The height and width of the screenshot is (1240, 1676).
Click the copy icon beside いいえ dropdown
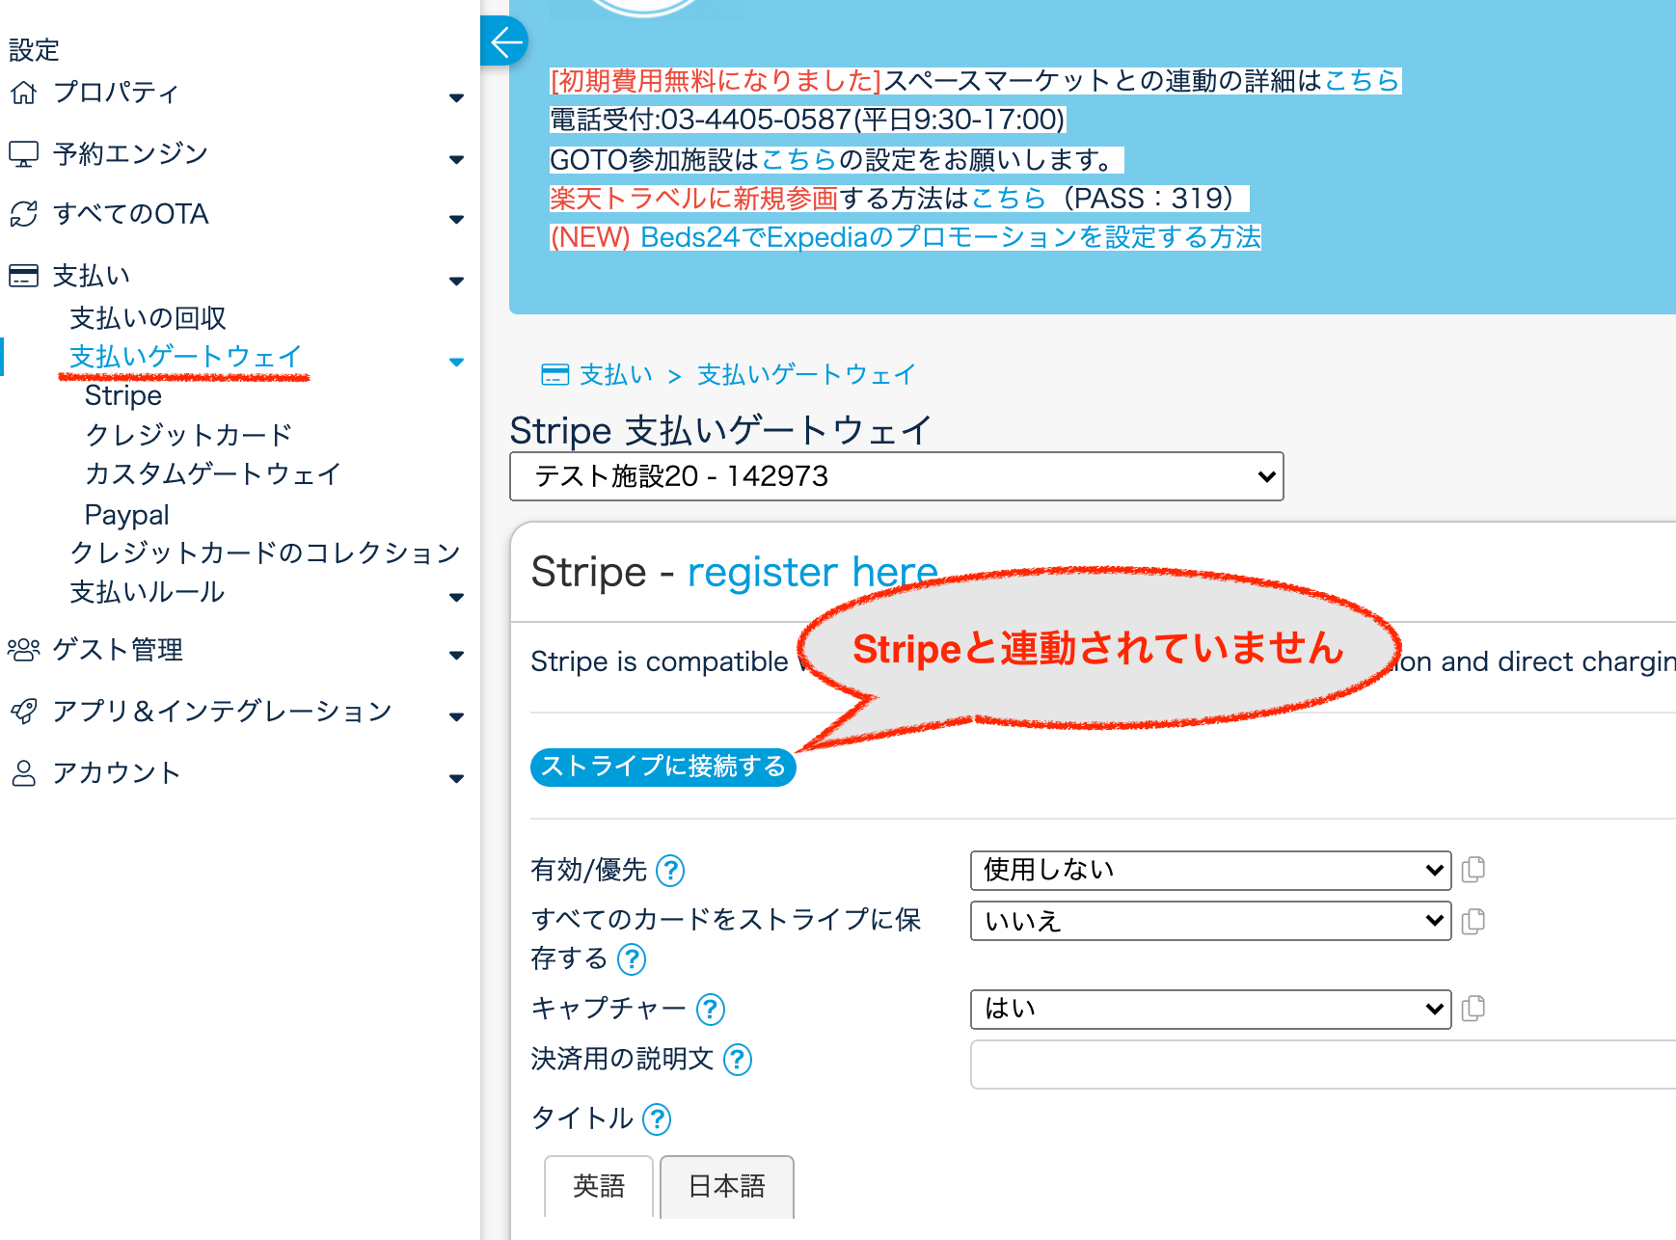(x=1473, y=922)
